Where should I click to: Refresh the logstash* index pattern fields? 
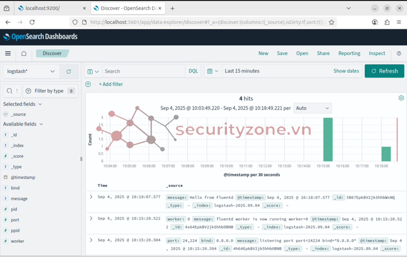click(x=68, y=71)
